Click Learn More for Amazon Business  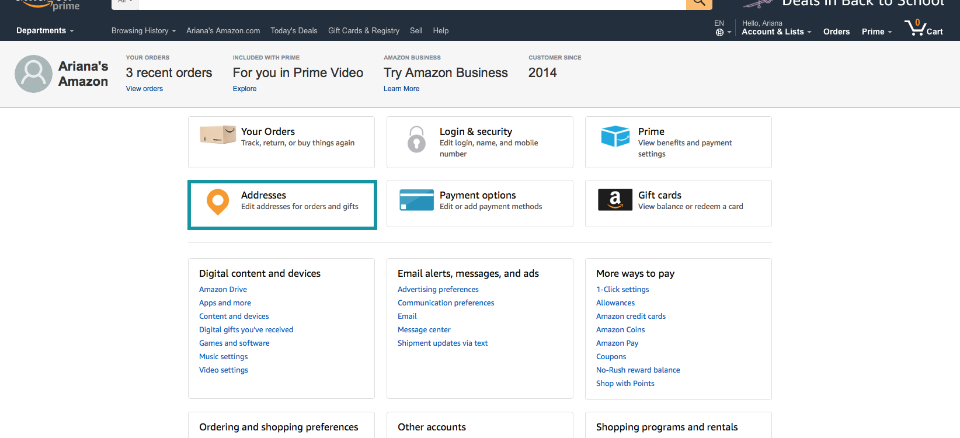pos(401,89)
